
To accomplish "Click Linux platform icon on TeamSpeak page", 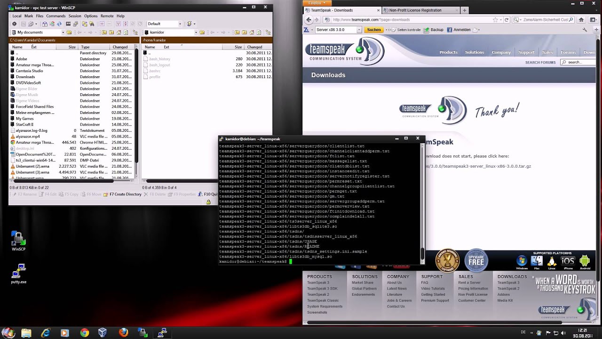I will [x=552, y=260].
